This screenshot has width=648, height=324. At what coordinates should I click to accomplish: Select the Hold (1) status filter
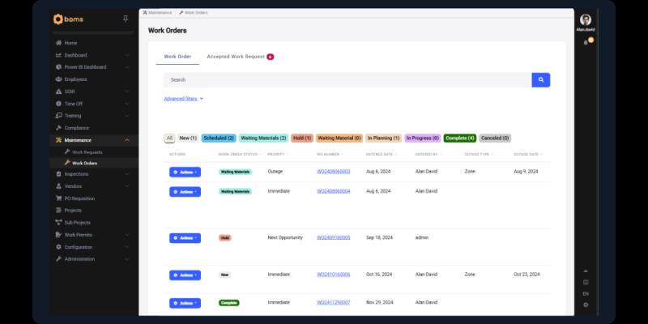[x=302, y=139]
